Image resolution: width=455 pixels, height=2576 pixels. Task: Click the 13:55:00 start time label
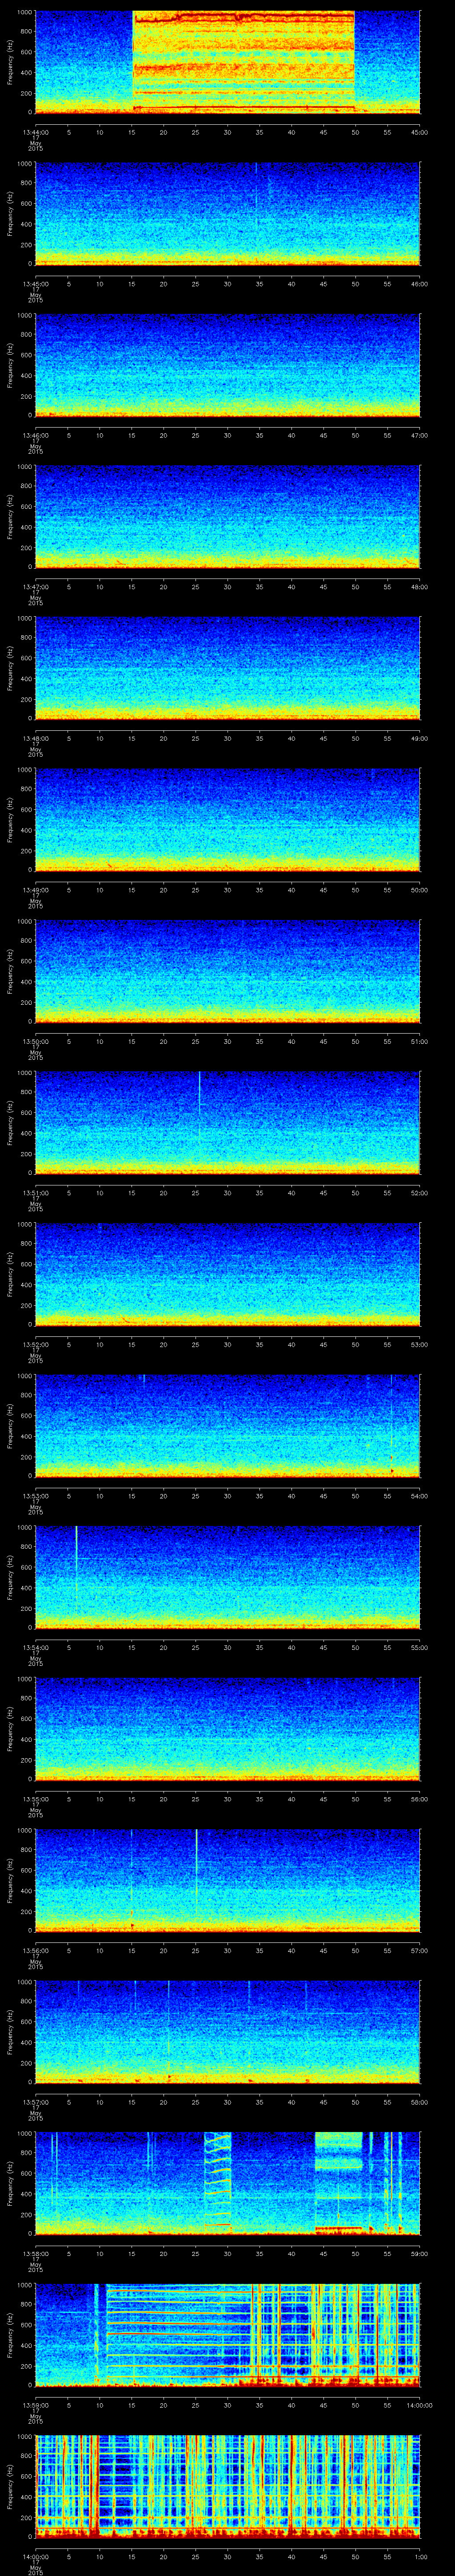point(35,1798)
